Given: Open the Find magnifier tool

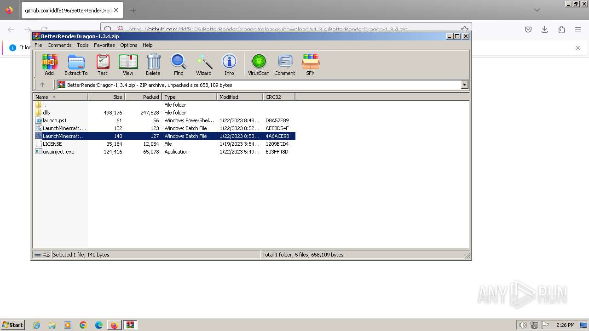Looking at the screenshot, I should click(x=179, y=64).
